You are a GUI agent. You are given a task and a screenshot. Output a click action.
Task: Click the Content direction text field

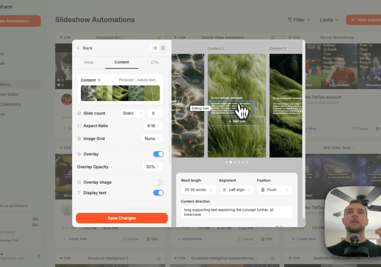236,212
